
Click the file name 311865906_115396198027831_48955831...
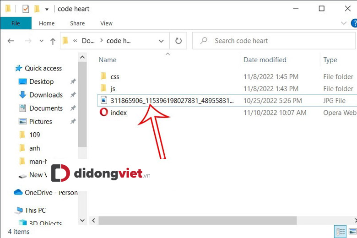coord(172,100)
